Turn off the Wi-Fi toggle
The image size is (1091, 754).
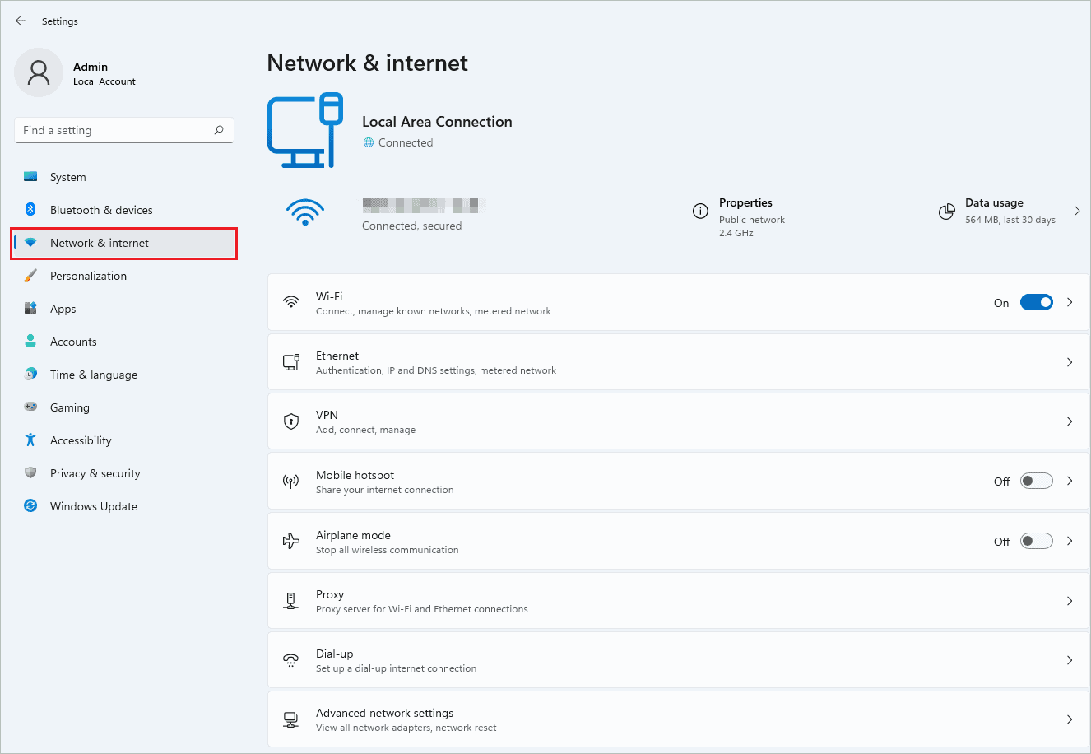[x=1037, y=302]
